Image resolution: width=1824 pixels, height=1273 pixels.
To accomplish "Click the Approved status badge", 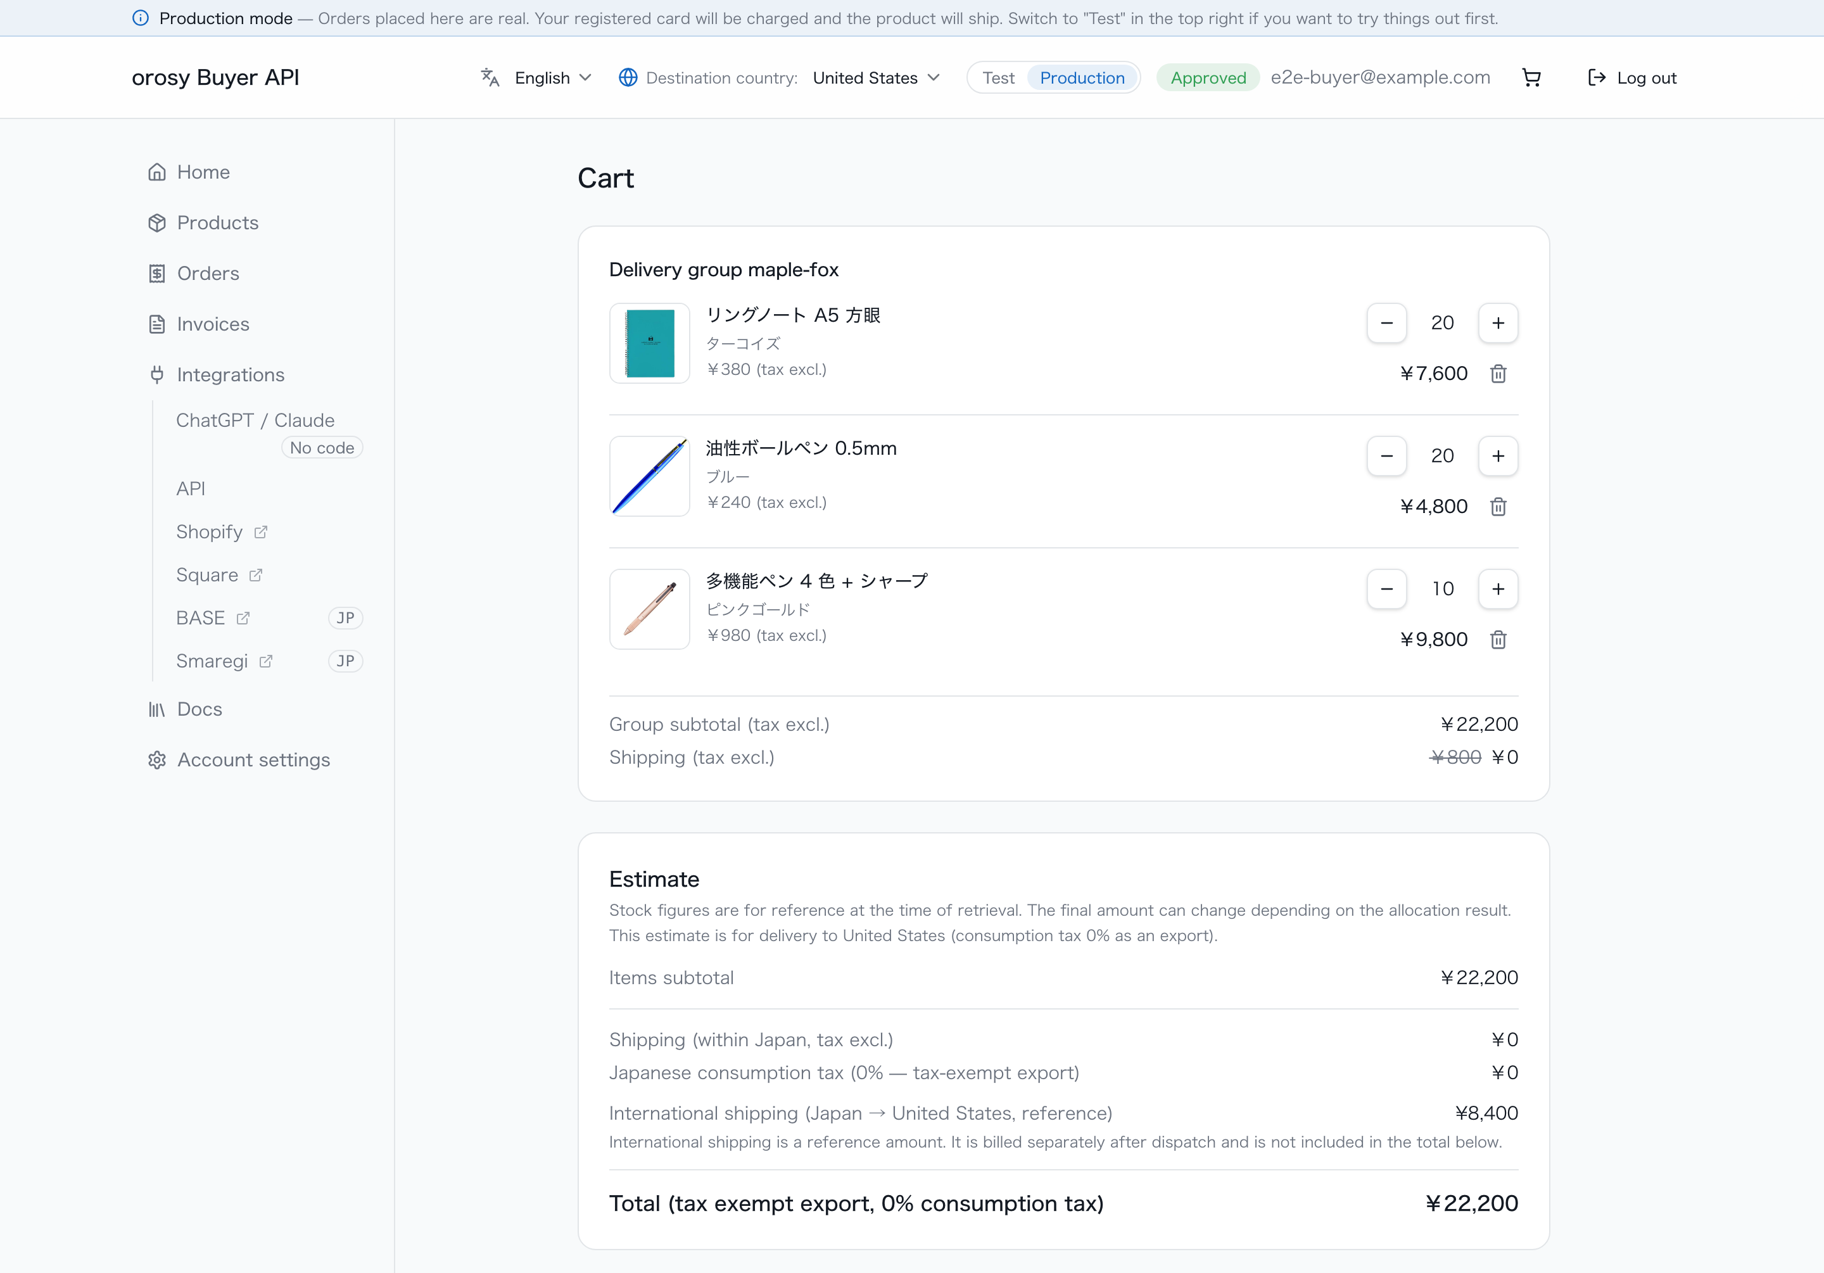I will 1208,78.
